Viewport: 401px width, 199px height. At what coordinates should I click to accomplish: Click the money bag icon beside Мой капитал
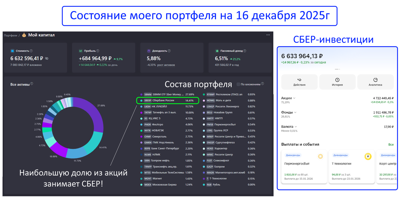24,35
